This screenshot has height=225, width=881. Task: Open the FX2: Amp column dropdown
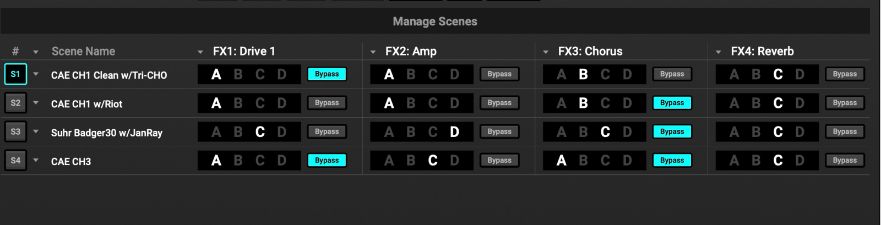tap(373, 52)
